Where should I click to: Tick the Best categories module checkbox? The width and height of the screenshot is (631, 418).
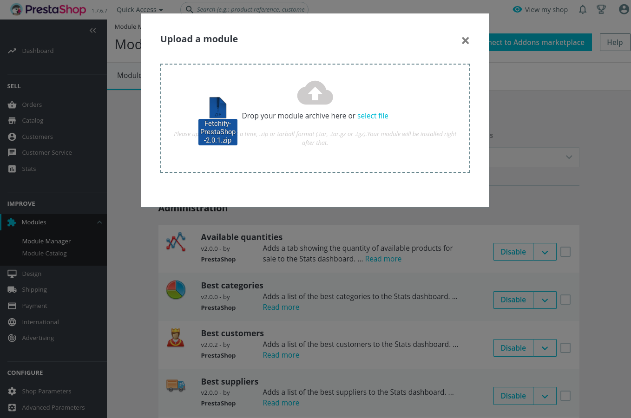click(x=565, y=300)
